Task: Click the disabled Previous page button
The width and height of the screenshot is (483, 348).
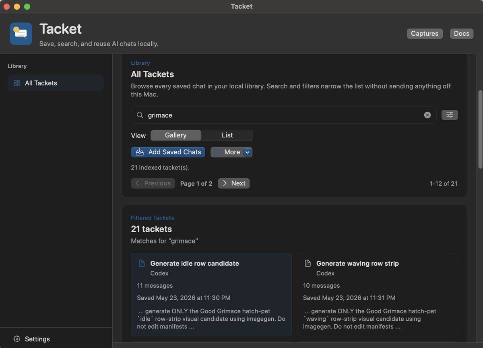Action: [x=153, y=183]
